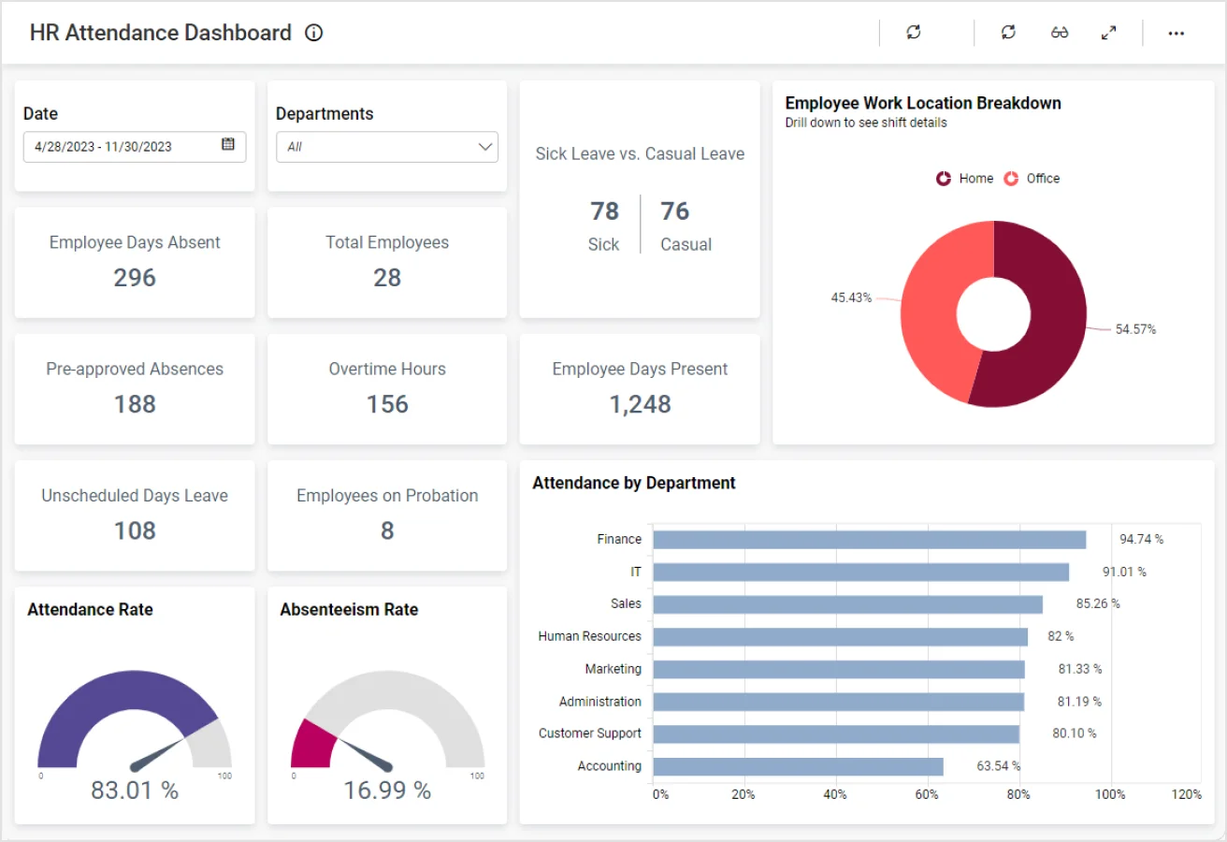The width and height of the screenshot is (1227, 842).
Task: Click the 91.01 % IT label
Action: pos(1124,572)
